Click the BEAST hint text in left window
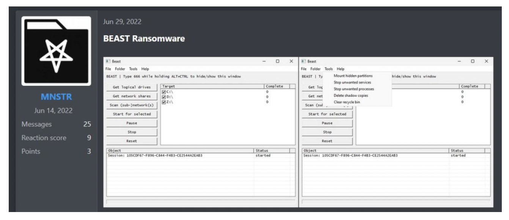 coord(173,76)
